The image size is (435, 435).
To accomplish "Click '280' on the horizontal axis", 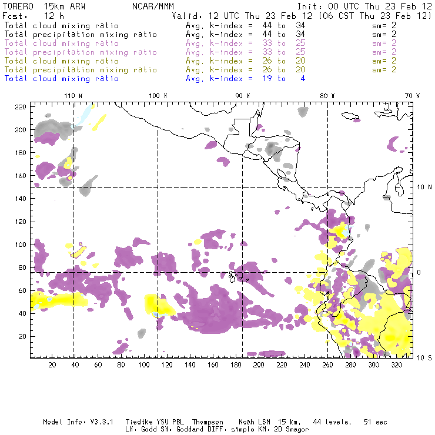I will click(351, 365).
